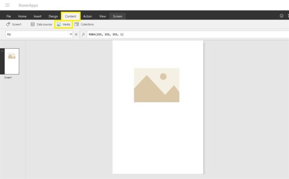
Task: Click the Collections table icon
Action: click(76, 24)
